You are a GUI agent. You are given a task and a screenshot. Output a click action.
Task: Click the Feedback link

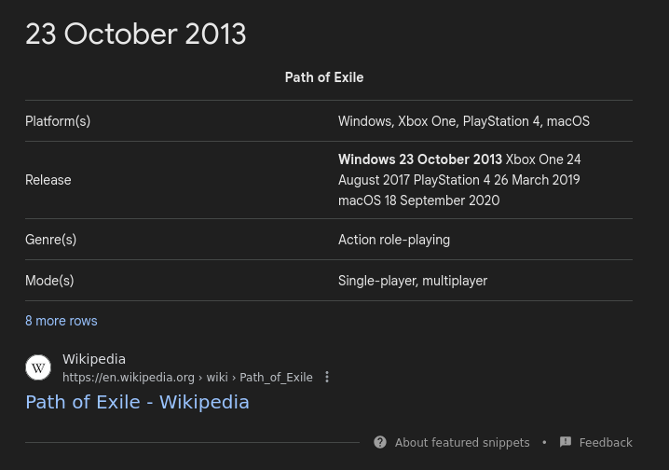[606, 443]
